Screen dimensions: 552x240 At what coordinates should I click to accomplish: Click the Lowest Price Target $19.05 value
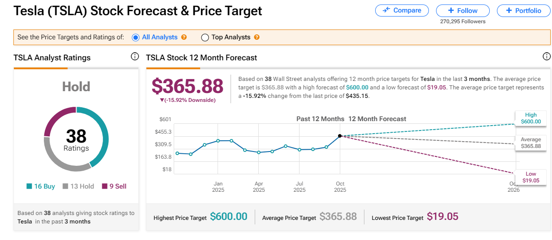(x=442, y=217)
